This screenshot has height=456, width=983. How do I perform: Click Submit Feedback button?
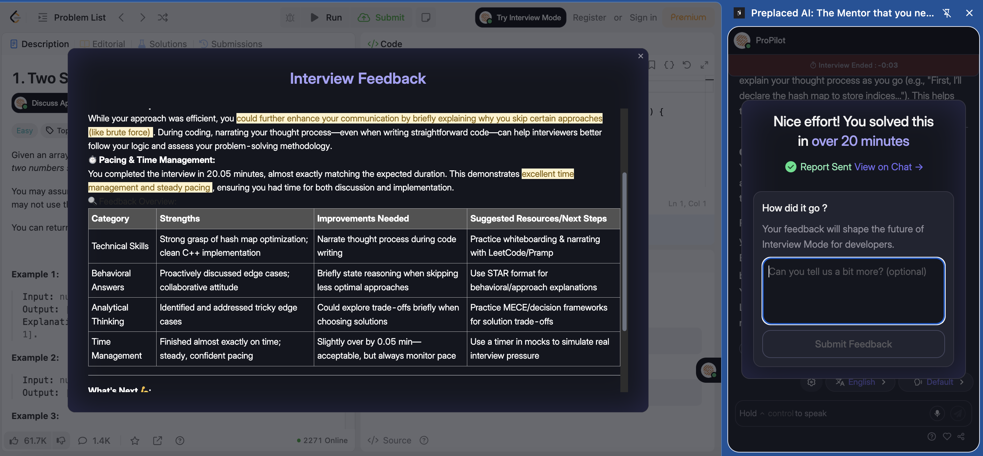853,344
